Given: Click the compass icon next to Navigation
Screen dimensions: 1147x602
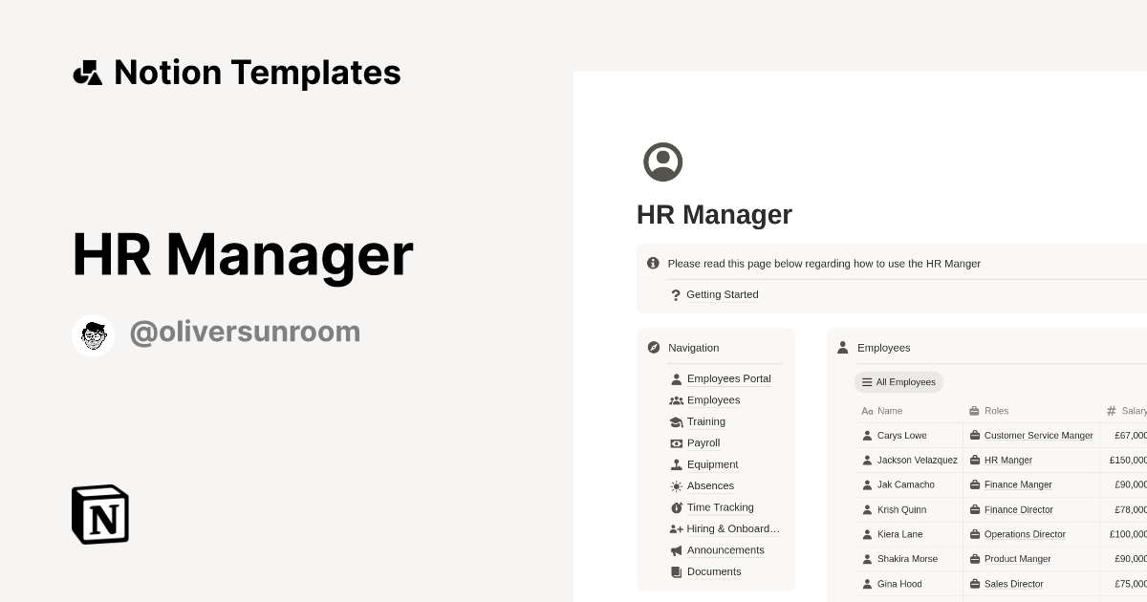Looking at the screenshot, I should pos(653,348).
